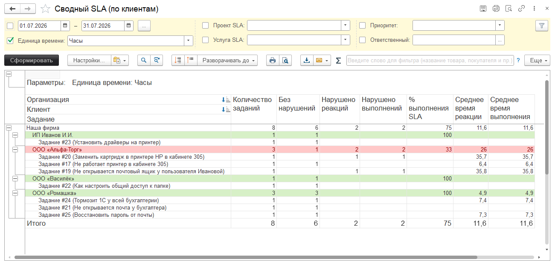The height and width of the screenshot is (265, 555).
Task: Open the Услуга SLA dropdown list
Action: 346,41
